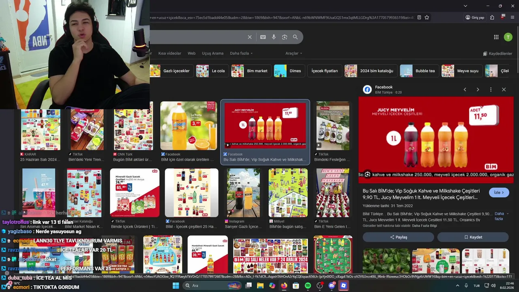The width and height of the screenshot is (519, 292).
Task: Clear the Google search box with the X
Action: (250, 37)
